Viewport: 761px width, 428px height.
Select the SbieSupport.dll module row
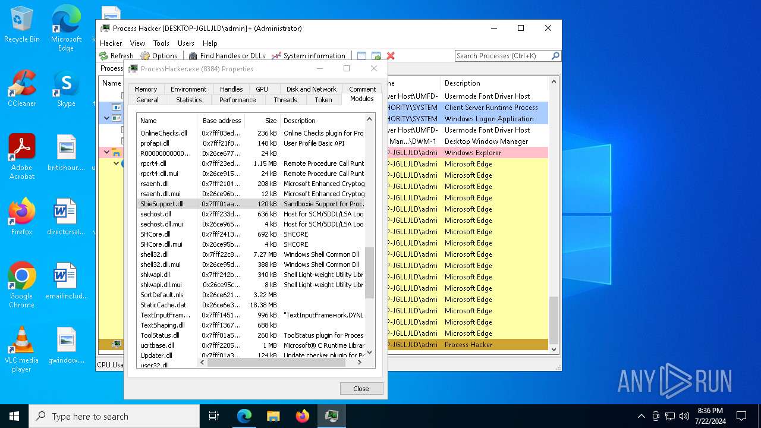click(250, 204)
